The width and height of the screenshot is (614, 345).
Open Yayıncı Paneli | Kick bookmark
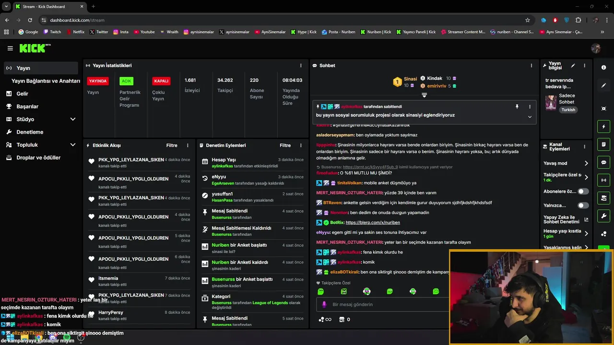[x=415, y=32]
